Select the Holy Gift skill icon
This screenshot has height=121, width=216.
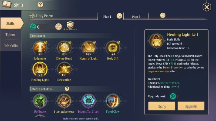coord(113,48)
